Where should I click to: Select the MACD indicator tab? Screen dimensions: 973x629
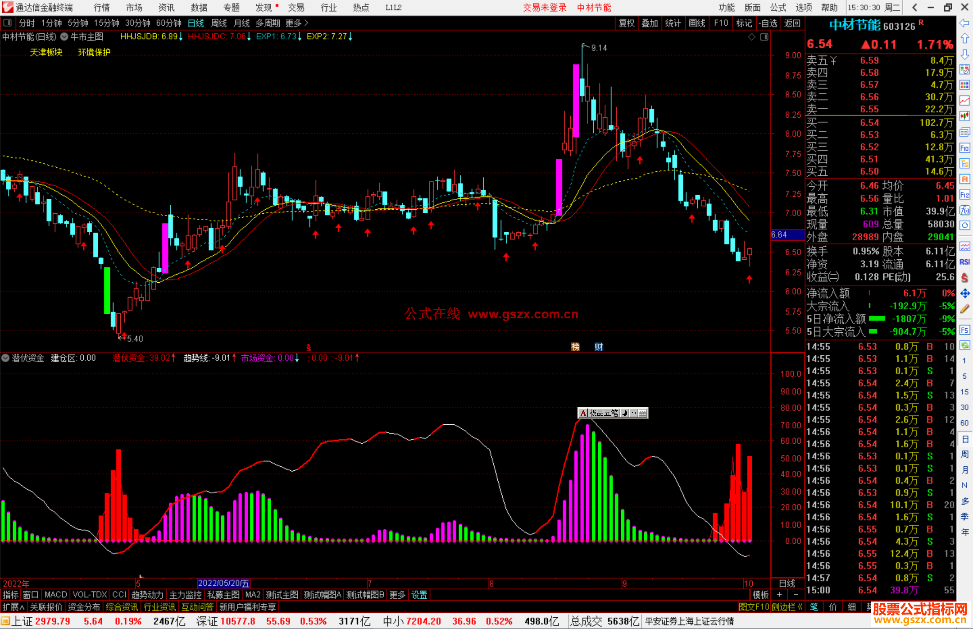[55, 595]
